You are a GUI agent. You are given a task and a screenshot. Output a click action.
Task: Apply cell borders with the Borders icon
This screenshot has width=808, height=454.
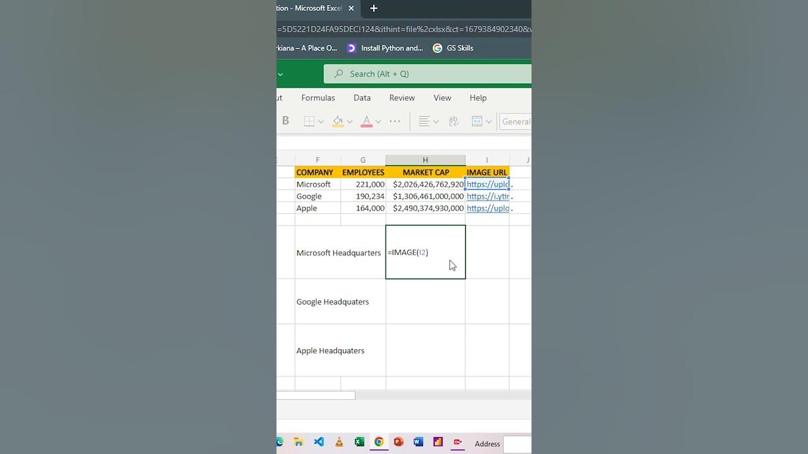309,121
